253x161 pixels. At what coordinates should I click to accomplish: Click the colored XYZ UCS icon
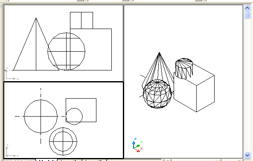[x=137, y=145]
